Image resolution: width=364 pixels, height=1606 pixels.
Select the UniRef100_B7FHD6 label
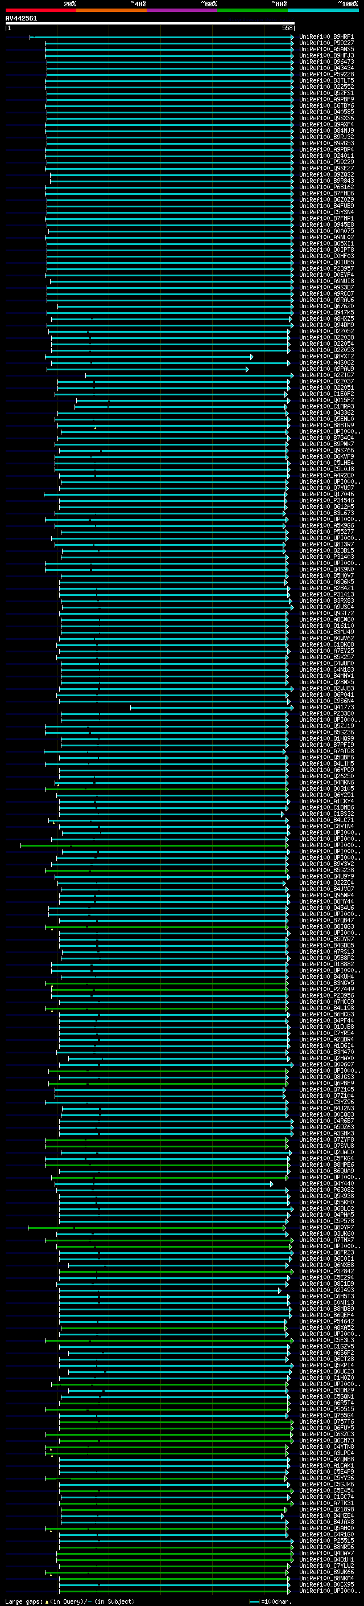[326, 193]
